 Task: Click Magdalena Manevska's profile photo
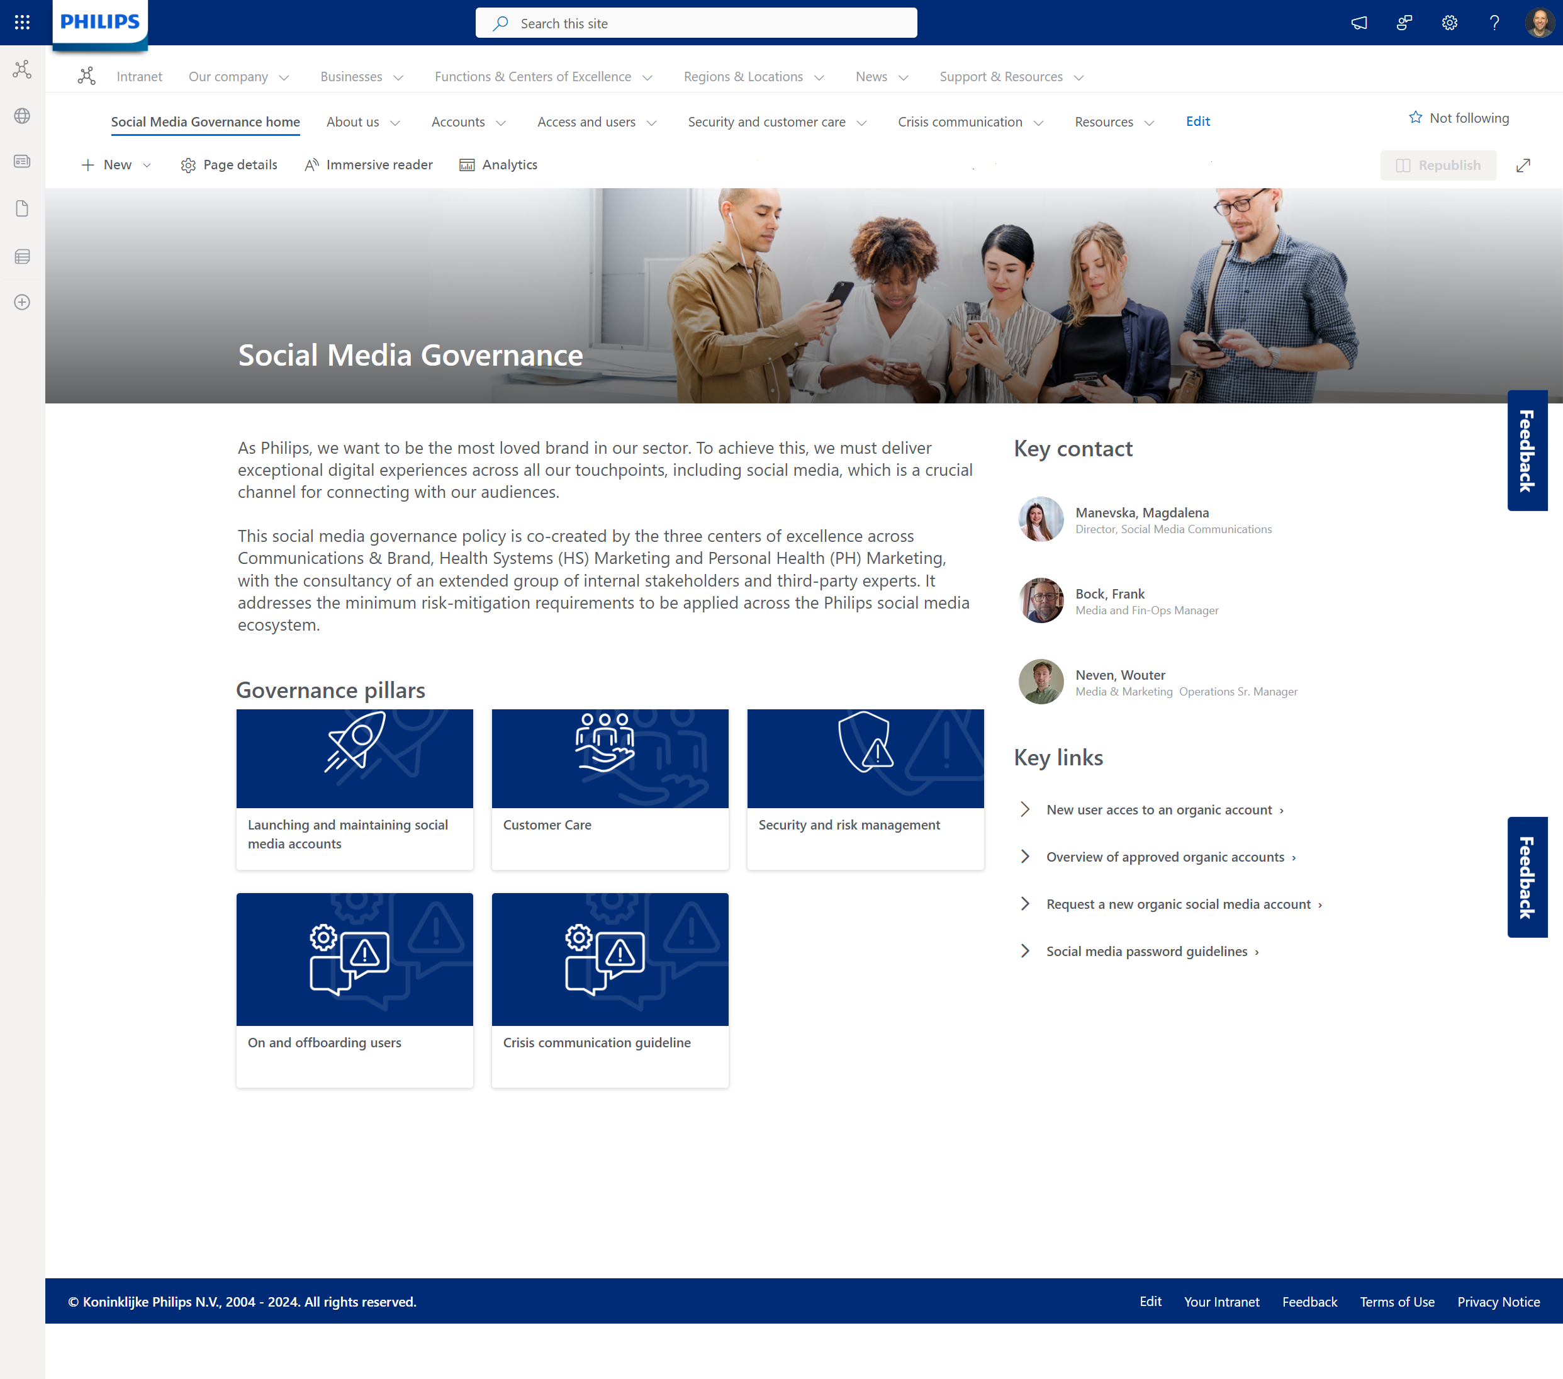coord(1041,519)
